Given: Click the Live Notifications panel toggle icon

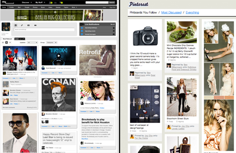Looking at the screenshot, I should [82, 24].
